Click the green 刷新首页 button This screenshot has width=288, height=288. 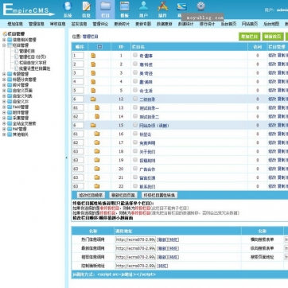point(272,37)
